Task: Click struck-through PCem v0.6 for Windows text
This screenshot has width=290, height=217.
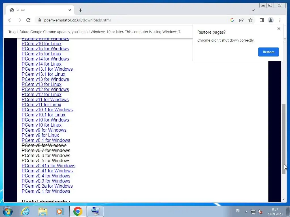Action: (x=46, y=156)
